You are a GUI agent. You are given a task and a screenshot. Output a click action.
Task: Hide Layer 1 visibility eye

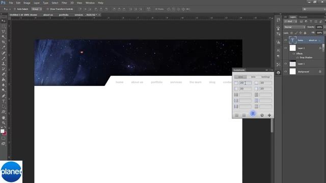coord(285,64)
